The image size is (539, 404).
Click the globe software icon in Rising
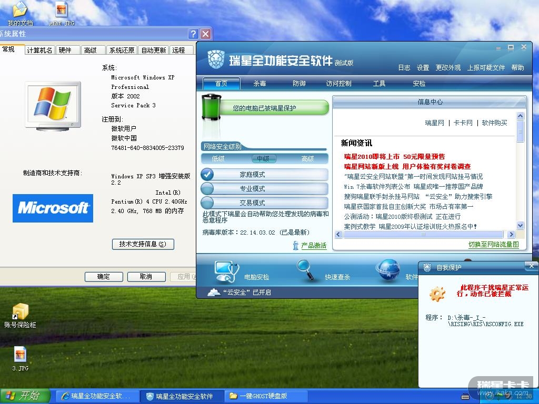(387, 270)
